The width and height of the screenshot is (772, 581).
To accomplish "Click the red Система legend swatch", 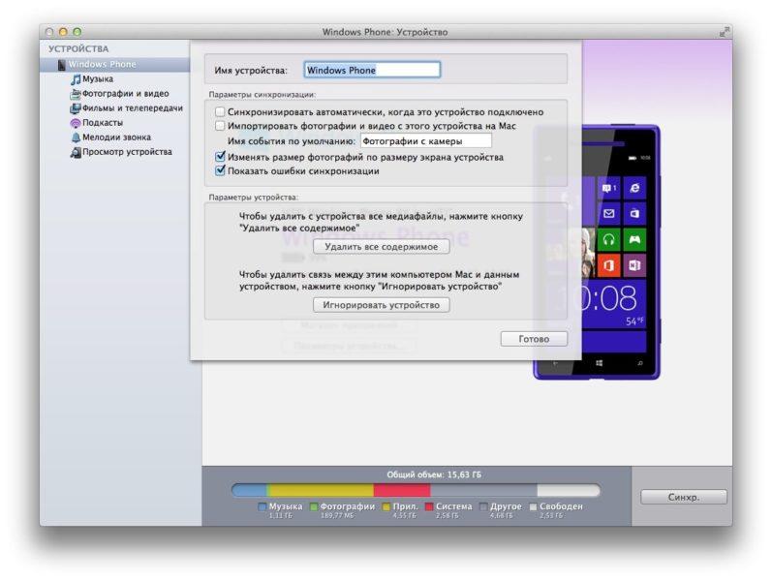I will (x=429, y=506).
